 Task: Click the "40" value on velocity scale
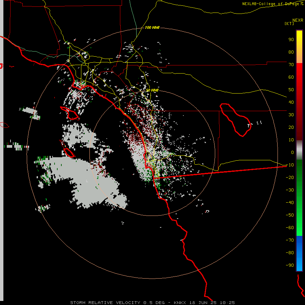(291, 102)
